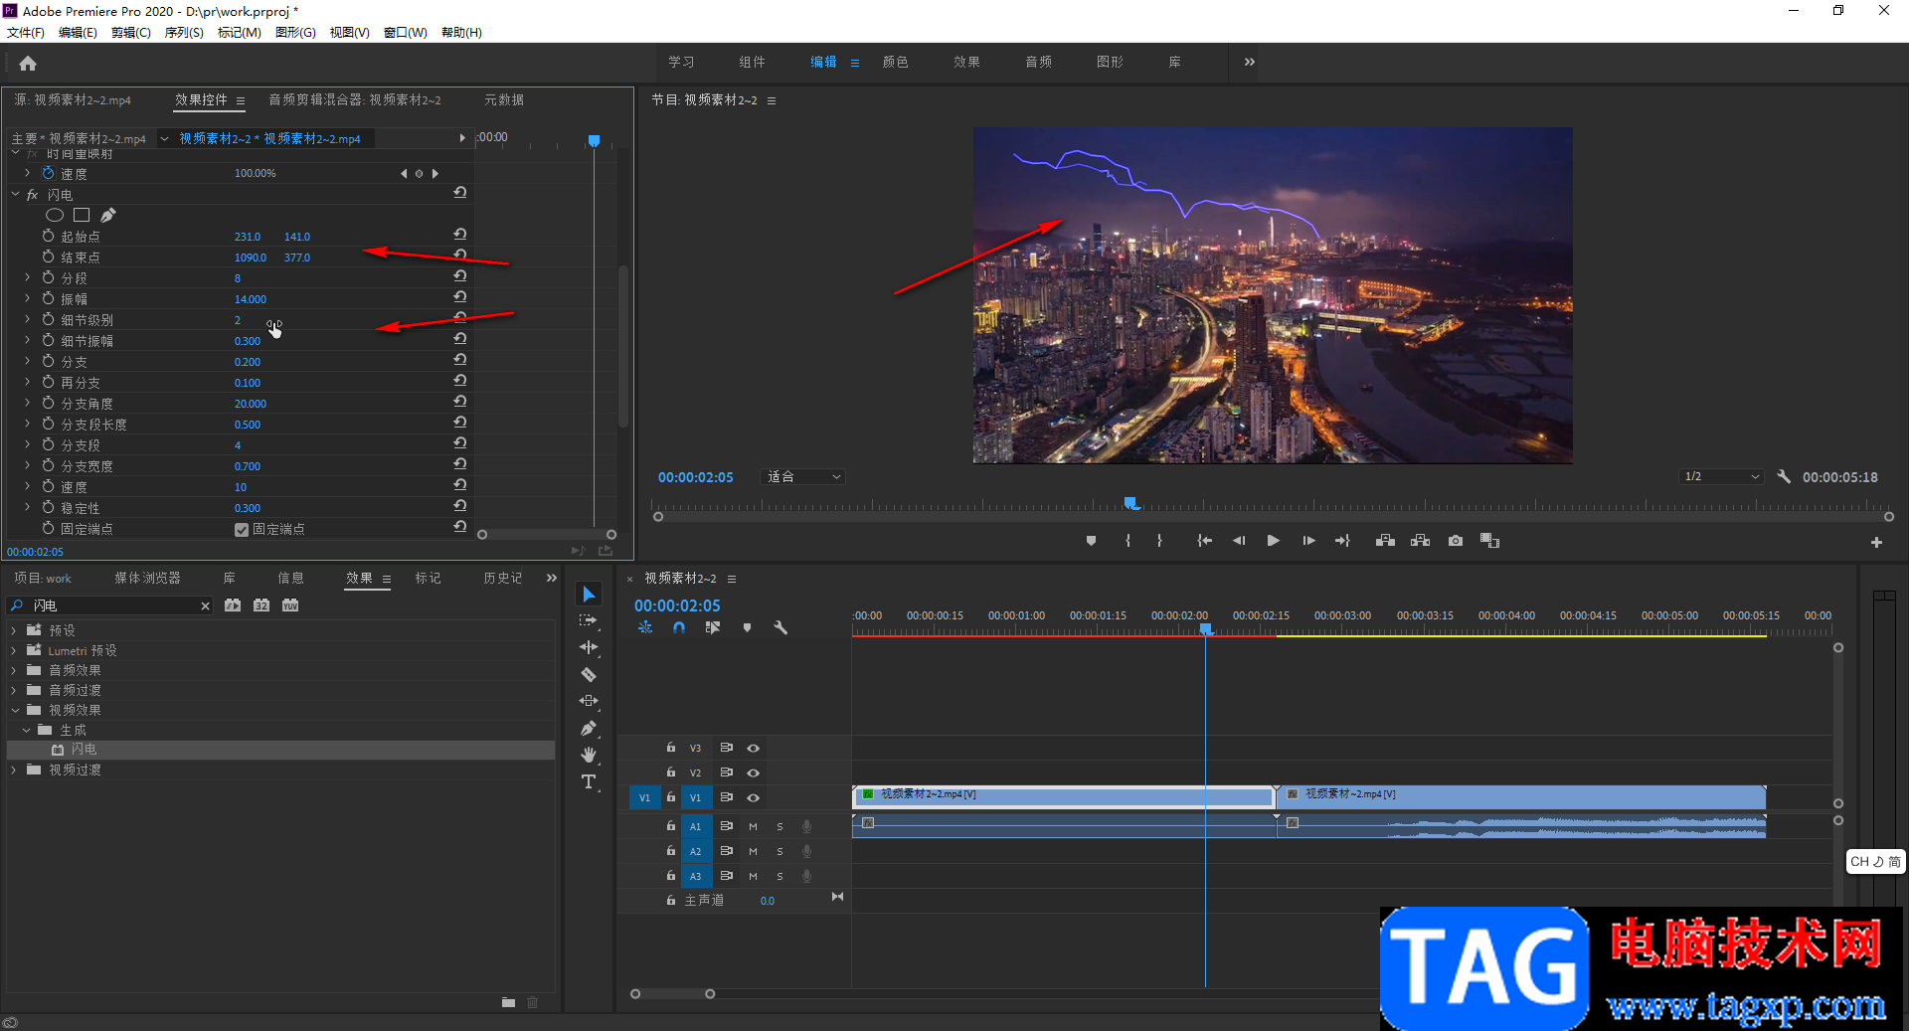Click the Lift button
This screenshot has width=1909, height=1031.
click(x=1385, y=541)
